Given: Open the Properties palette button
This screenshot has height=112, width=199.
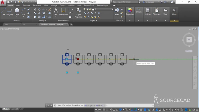Looking at the screenshot, I should tap(130, 12).
